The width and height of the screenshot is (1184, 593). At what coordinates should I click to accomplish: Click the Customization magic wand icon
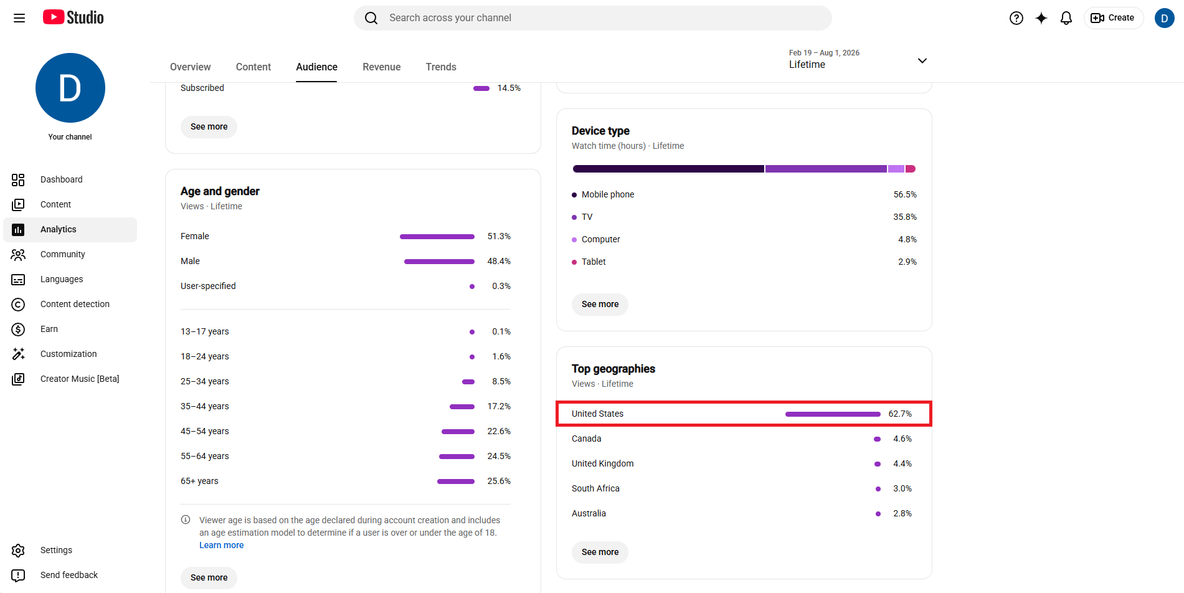tap(18, 354)
